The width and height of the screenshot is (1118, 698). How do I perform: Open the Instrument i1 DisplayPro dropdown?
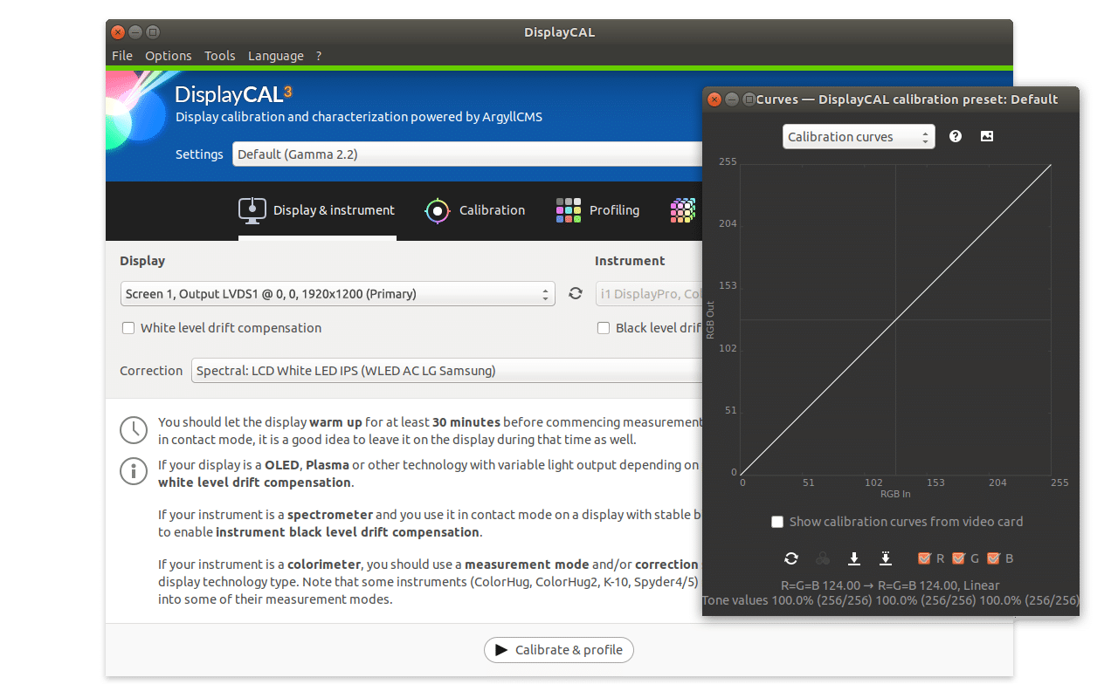click(x=649, y=294)
